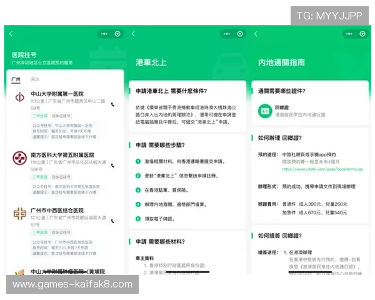Switch to the 深圳 tab

35,79
